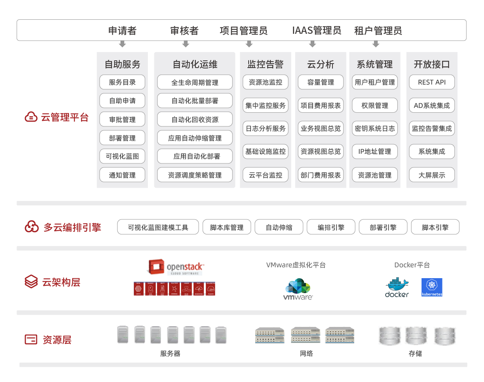Click the red cloud icon beside 云管理平台
The height and width of the screenshot is (382, 484).
(31, 117)
